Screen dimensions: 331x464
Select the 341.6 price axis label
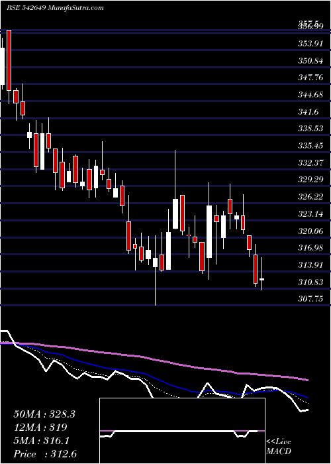(x=308, y=112)
